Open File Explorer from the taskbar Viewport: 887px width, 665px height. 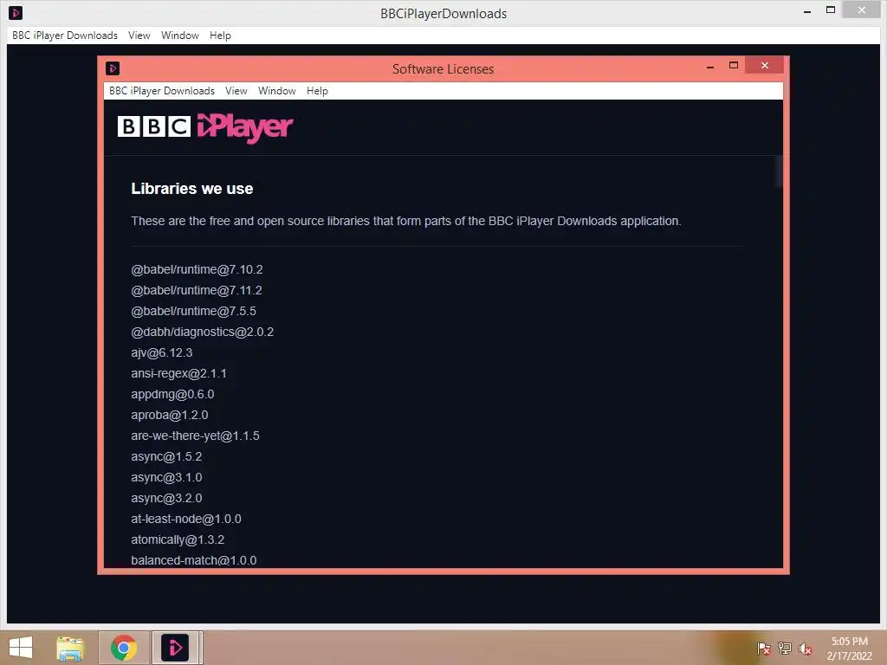[70, 648]
